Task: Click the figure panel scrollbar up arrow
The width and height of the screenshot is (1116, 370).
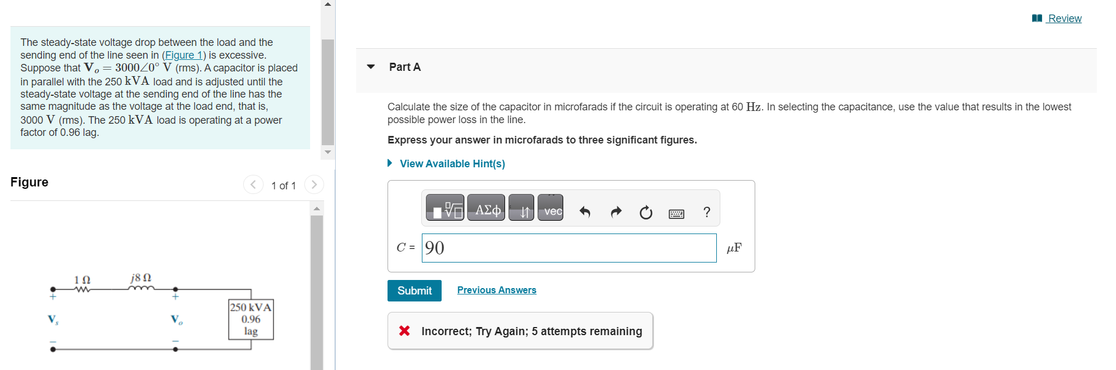Action: tap(317, 208)
